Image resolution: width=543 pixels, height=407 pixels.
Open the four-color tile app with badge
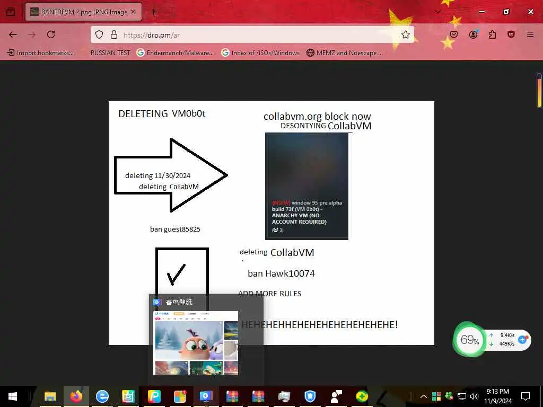coord(180,396)
